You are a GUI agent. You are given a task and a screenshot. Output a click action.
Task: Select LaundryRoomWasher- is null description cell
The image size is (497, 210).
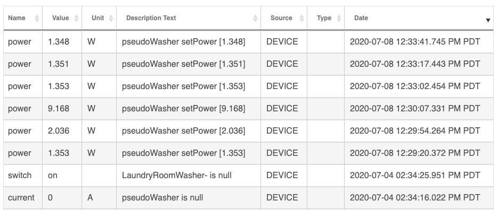click(189, 176)
